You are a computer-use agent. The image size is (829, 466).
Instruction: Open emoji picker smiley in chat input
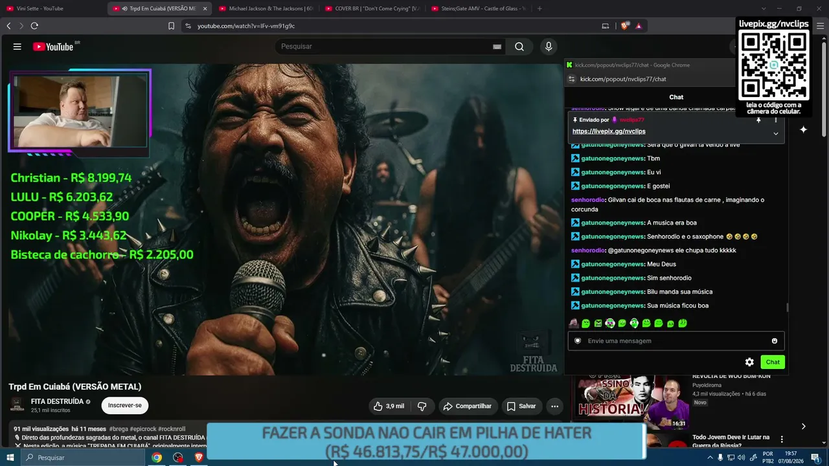775,341
